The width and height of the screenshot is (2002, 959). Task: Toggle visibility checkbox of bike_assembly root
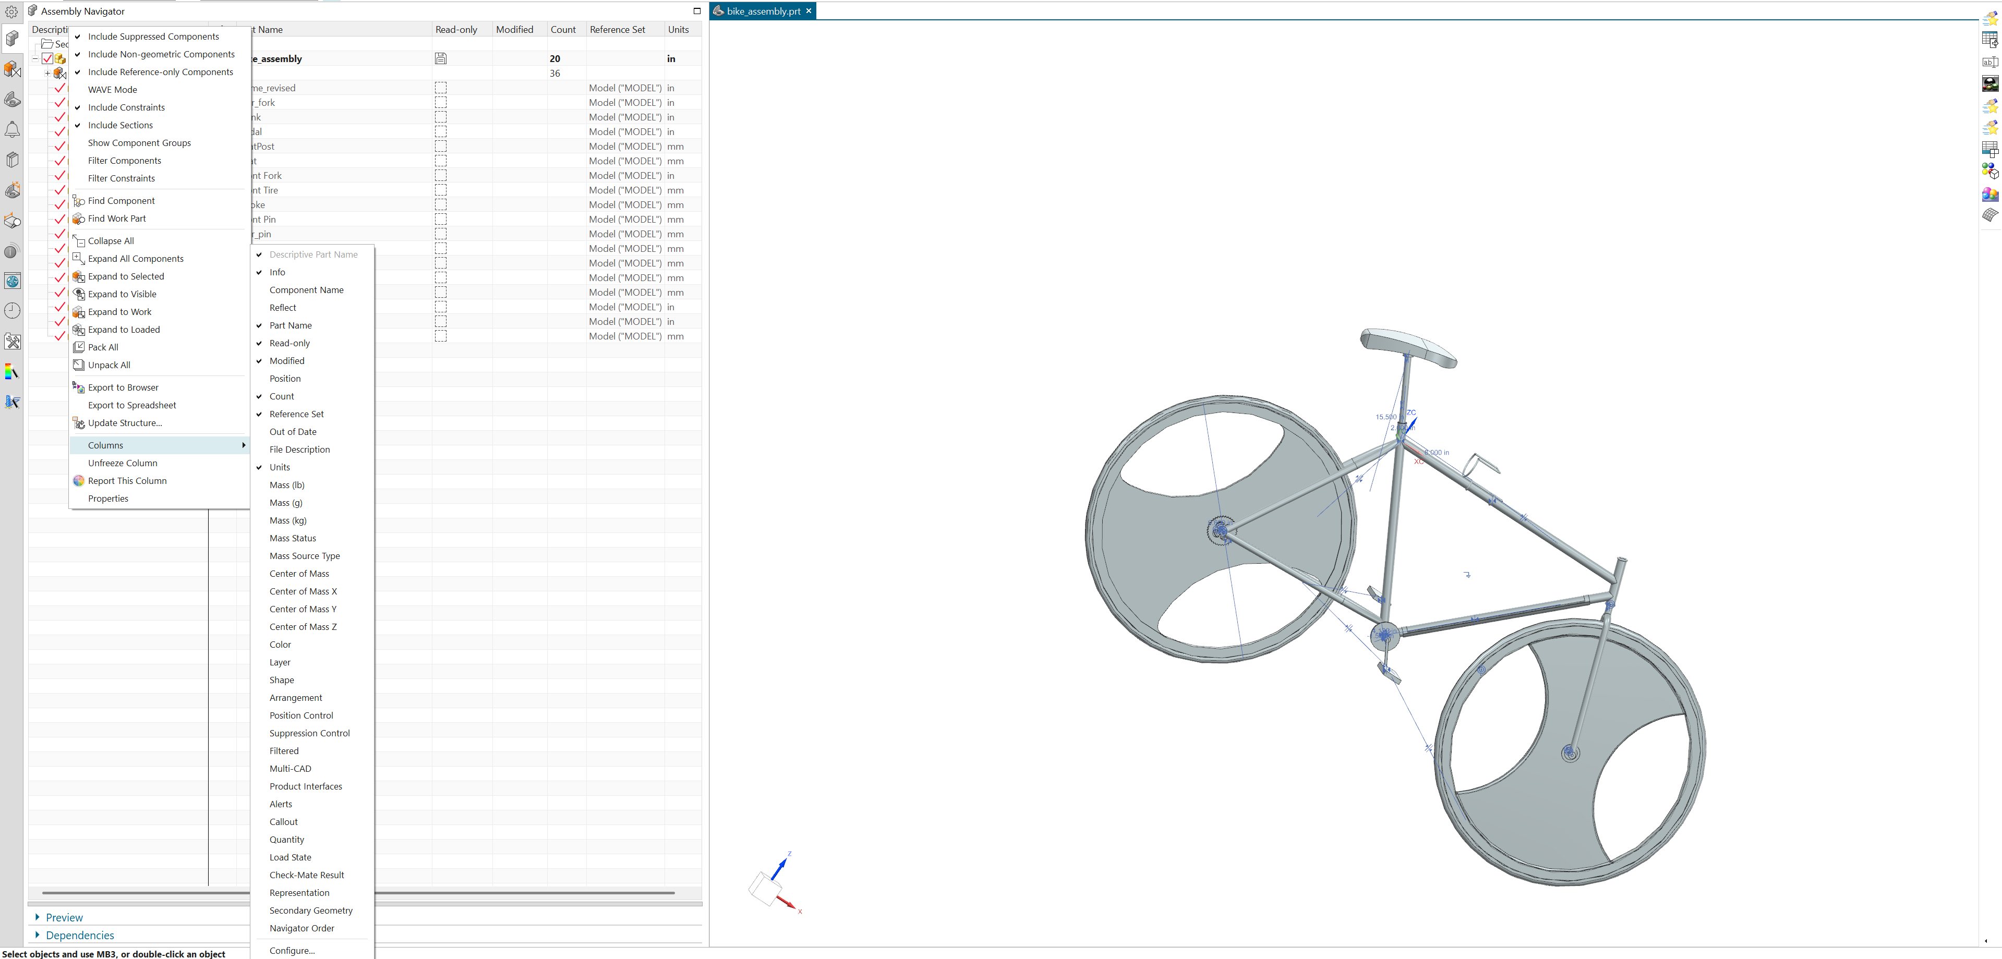[x=47, y=59]
